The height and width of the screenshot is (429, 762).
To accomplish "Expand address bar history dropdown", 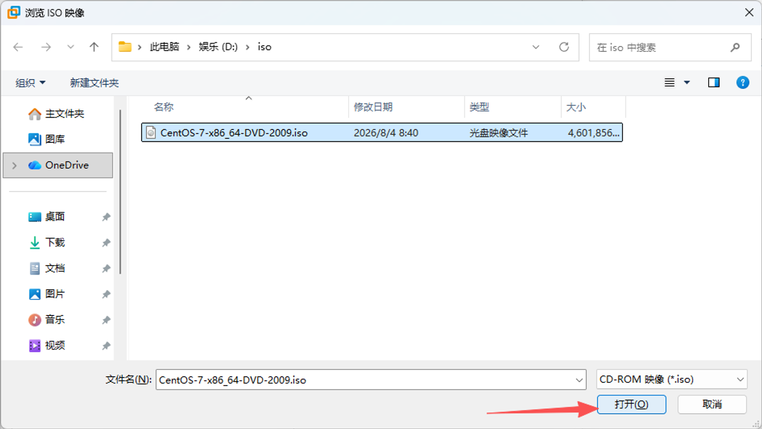I will 536,47.
